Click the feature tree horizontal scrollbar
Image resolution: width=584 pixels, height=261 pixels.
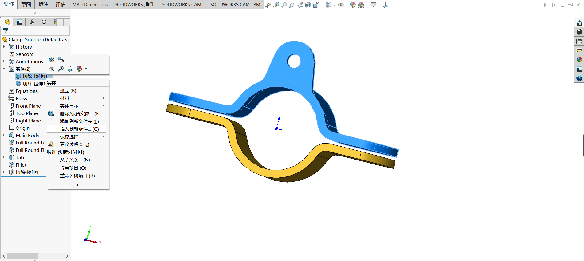pyautogui.click(x=23, y=256)
